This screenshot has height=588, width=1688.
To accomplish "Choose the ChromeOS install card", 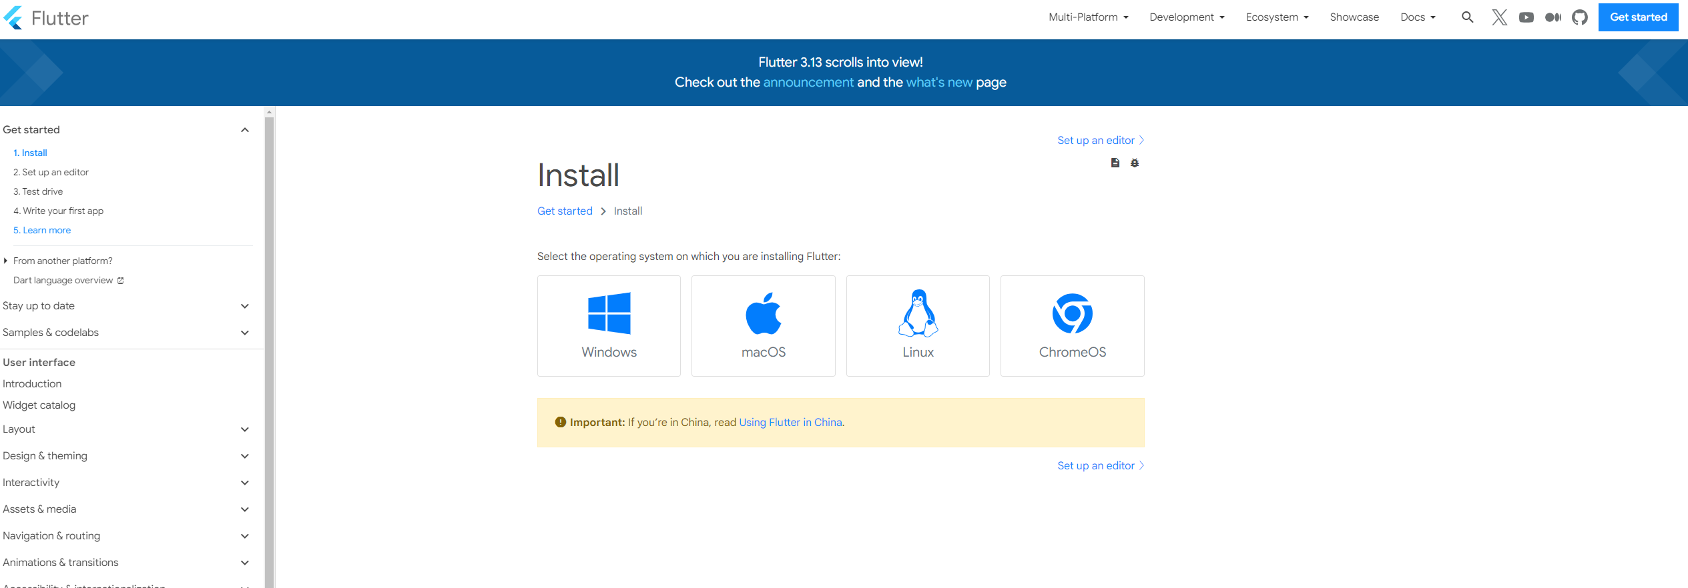I will pos(1072,326).
